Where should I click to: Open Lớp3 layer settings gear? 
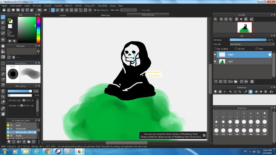(x=270, y=55)
